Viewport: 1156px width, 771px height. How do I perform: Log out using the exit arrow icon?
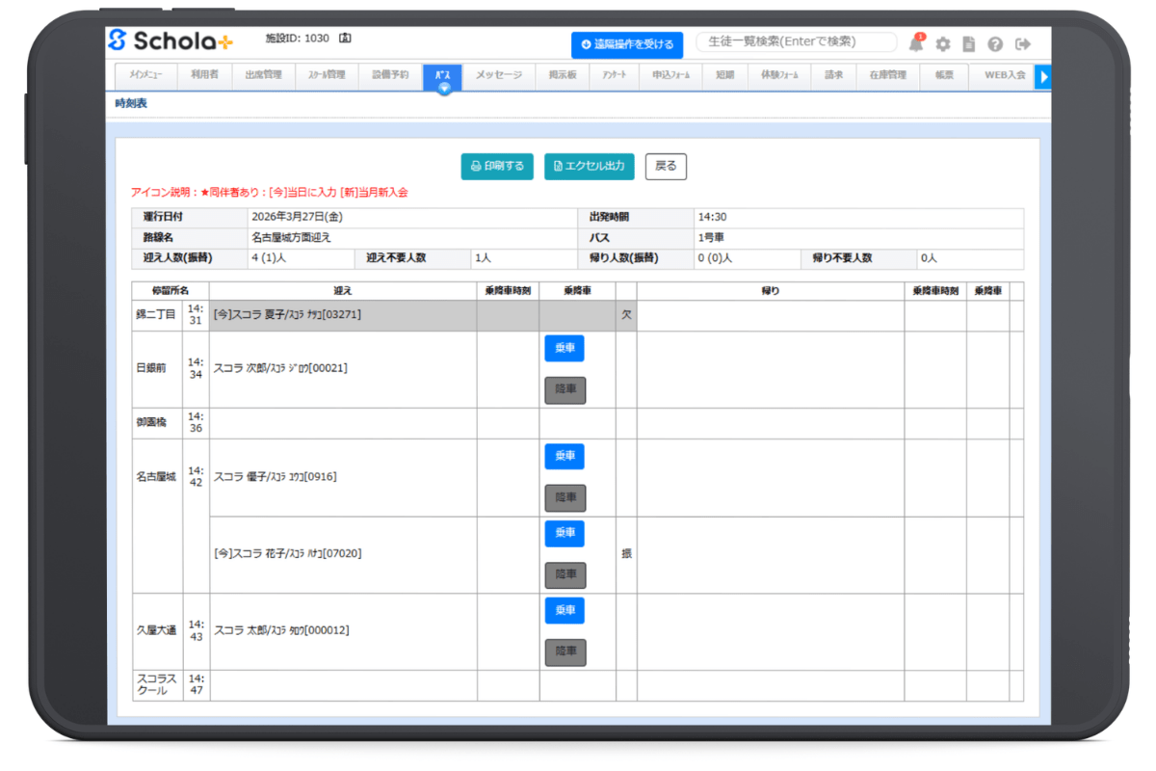click(1023, 44)
